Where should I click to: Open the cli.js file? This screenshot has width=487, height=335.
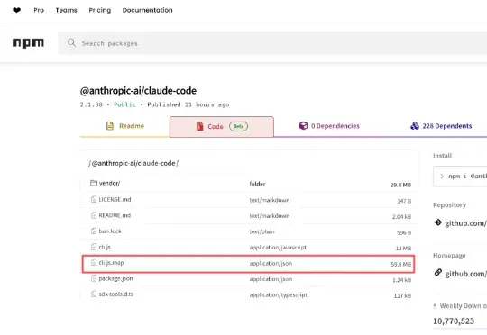click(x=105, y=247)
